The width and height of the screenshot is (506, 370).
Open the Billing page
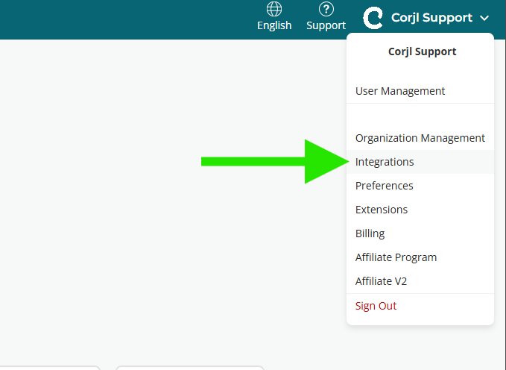point(420,233)
